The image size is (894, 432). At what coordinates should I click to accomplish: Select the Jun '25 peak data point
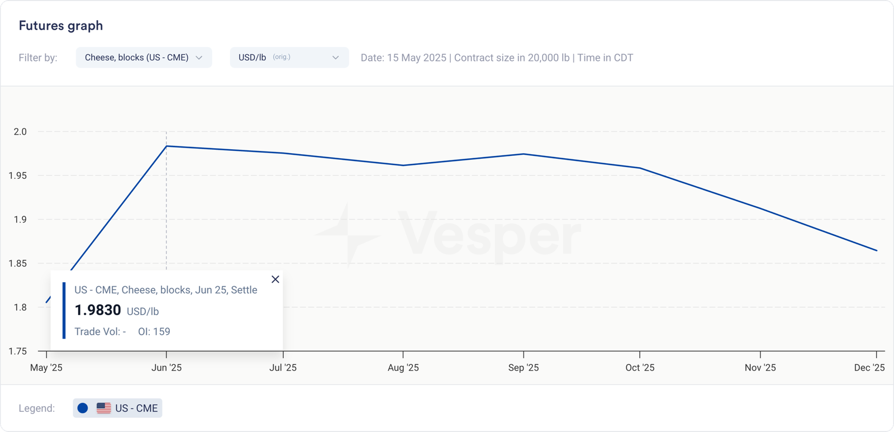(167, 146)
